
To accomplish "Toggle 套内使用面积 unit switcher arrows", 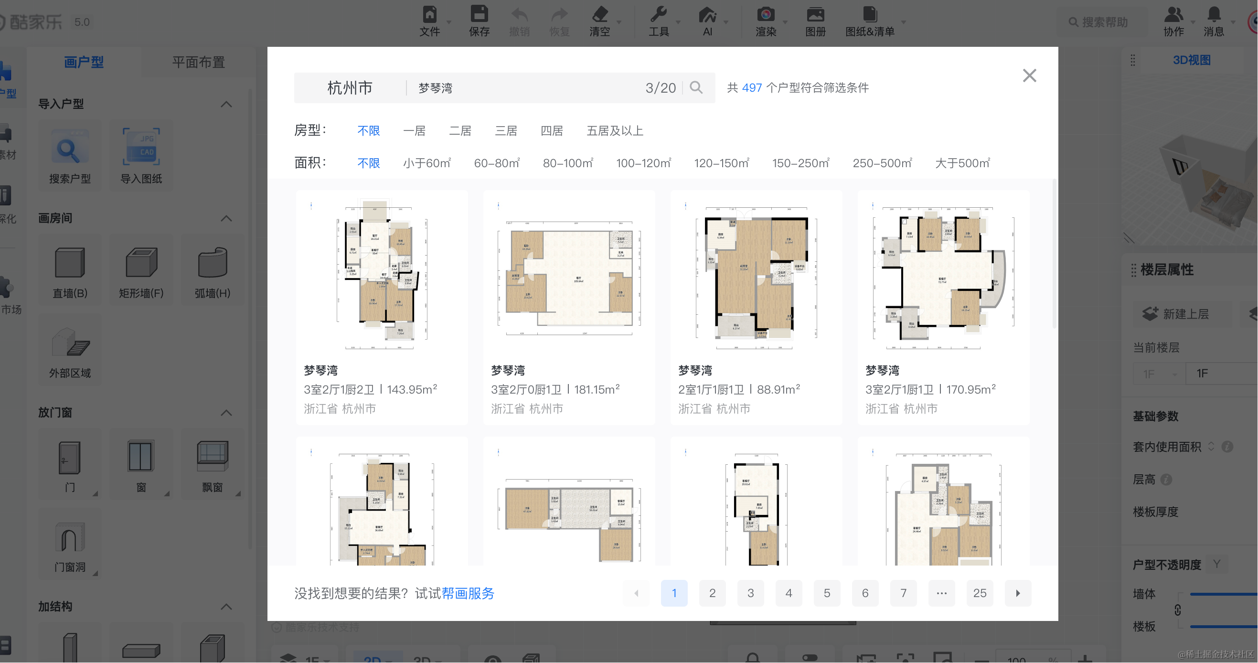I will pyautogui.click(x=1212, y=447).
